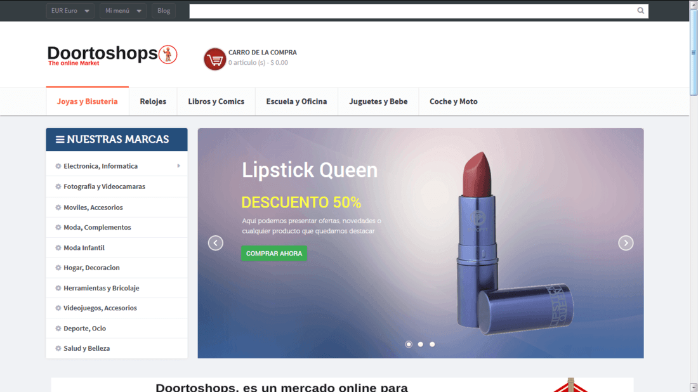Click gear icon beside Electronica, Informatica

pos(58,166)
